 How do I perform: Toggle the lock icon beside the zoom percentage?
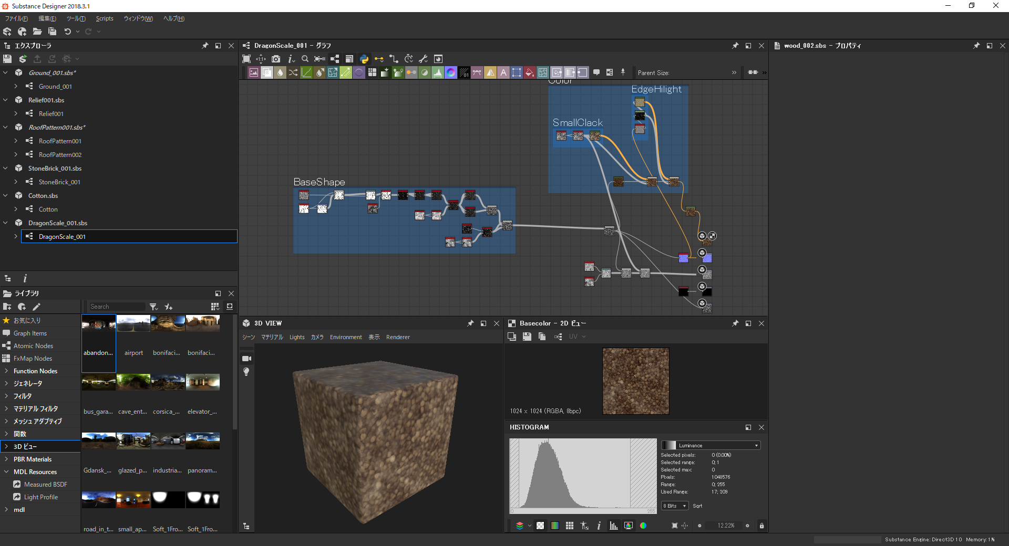coord(761,526)
